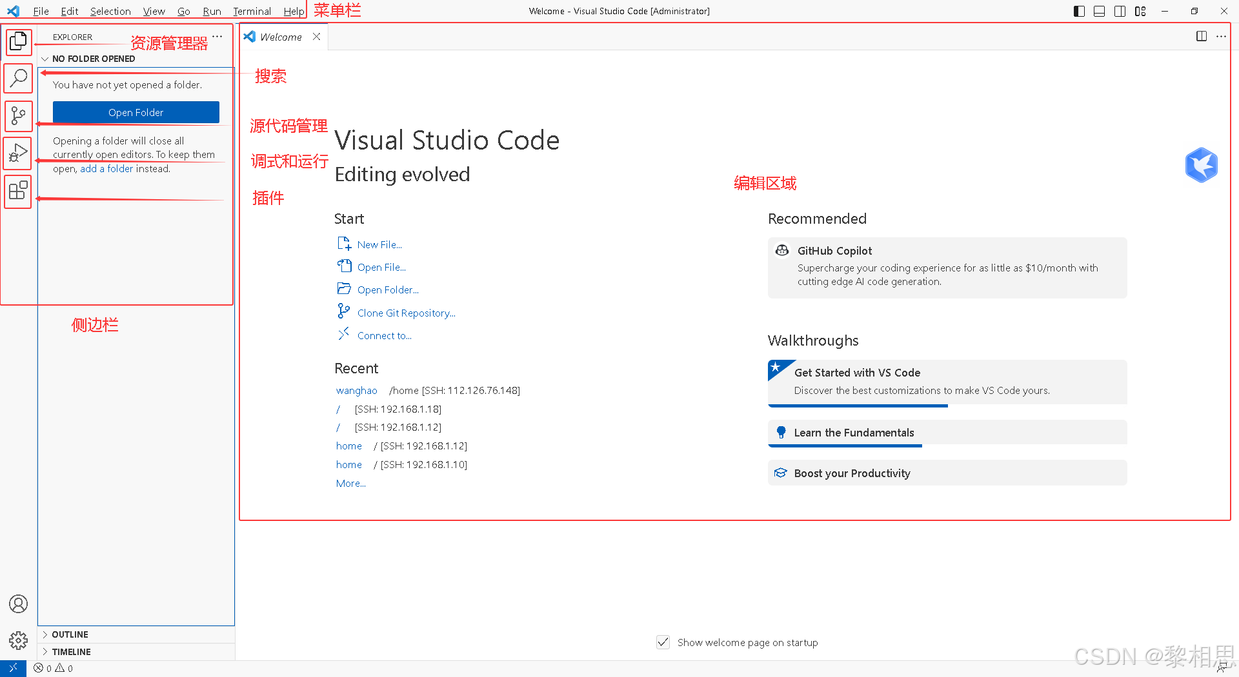
Task: Open the Run and Debug view icon
Action: coord(19,153)
